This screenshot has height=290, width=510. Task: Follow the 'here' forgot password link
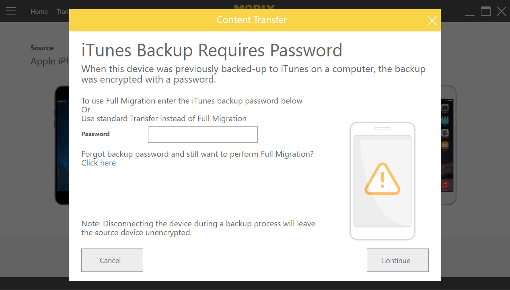pos(108,163)
